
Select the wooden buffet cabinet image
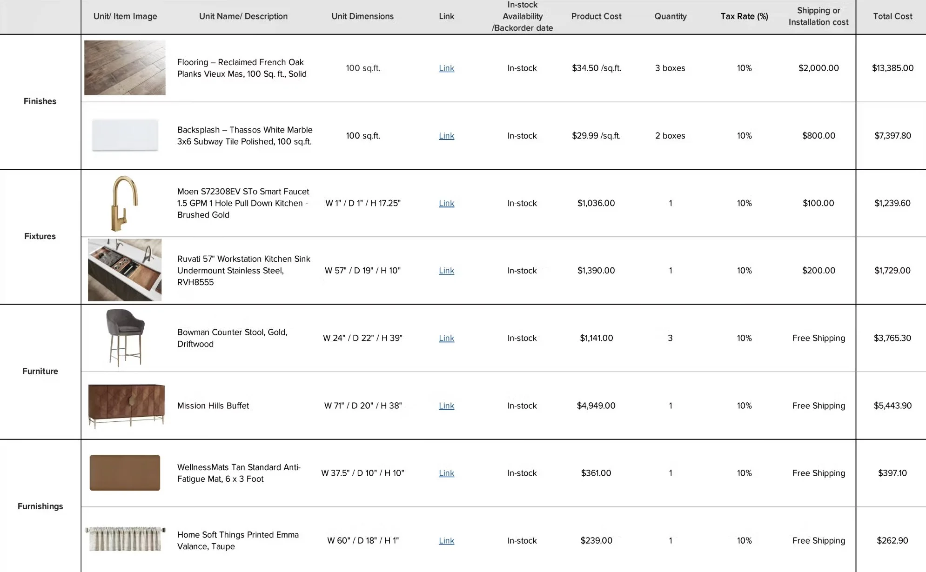[x=126, y=406]
